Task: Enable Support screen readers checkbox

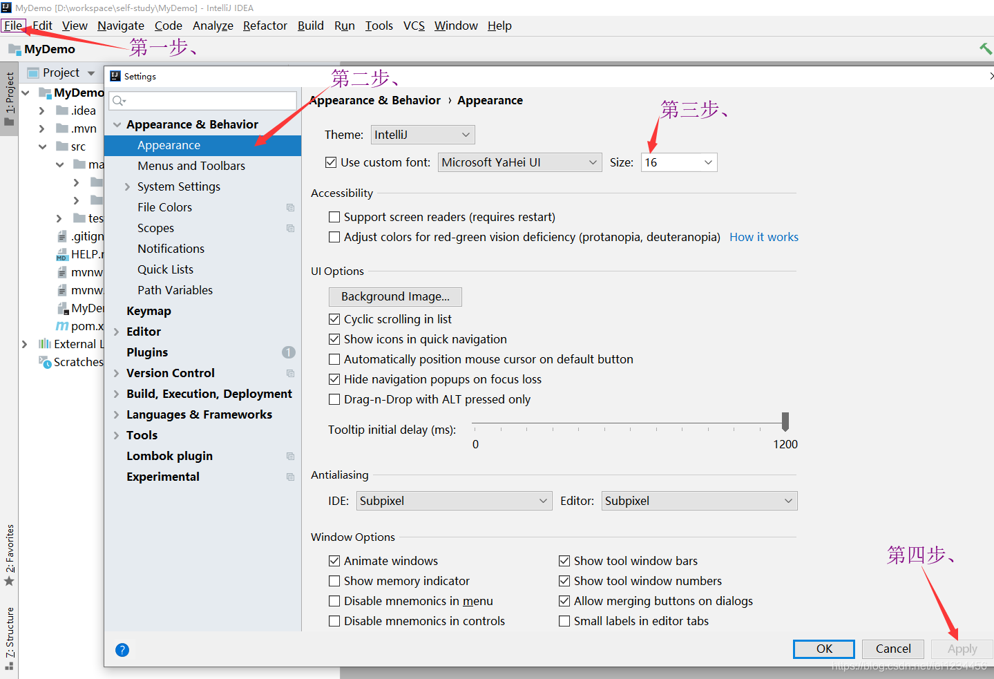Action: (334, 217)
